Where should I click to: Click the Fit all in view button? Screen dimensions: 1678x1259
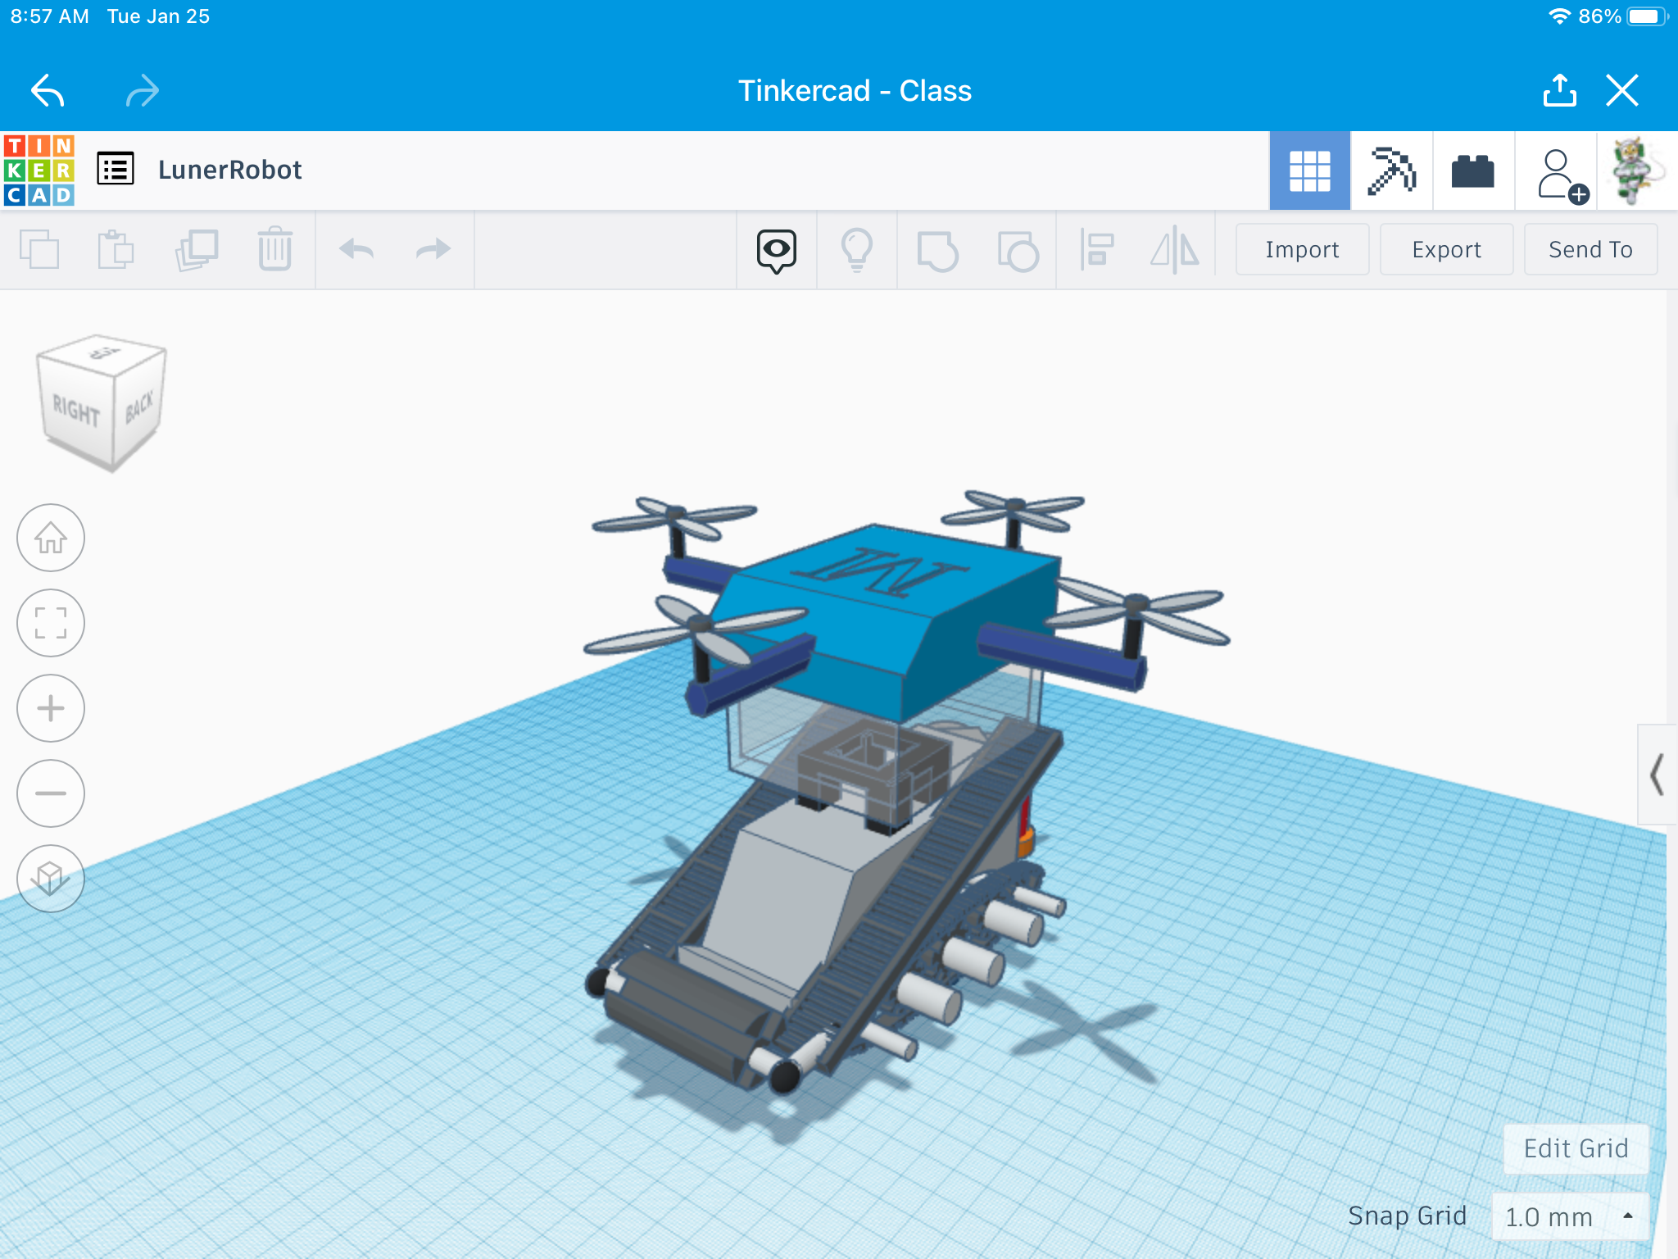(x=51, y=623)
